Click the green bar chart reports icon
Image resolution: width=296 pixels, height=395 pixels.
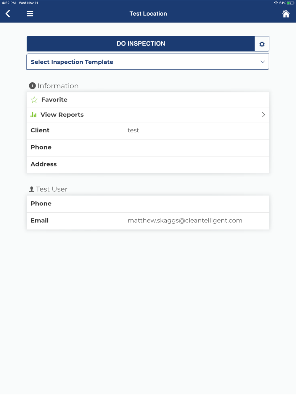click(x=33, y=115)
